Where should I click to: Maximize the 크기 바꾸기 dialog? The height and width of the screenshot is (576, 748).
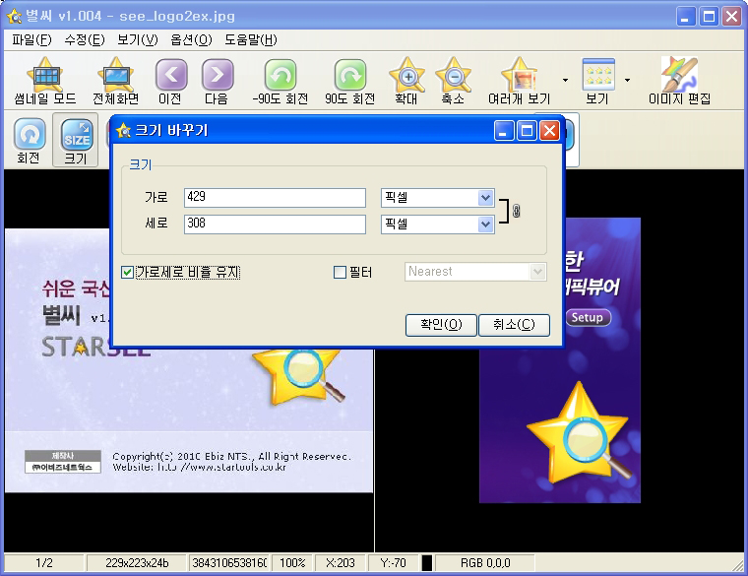527,130
